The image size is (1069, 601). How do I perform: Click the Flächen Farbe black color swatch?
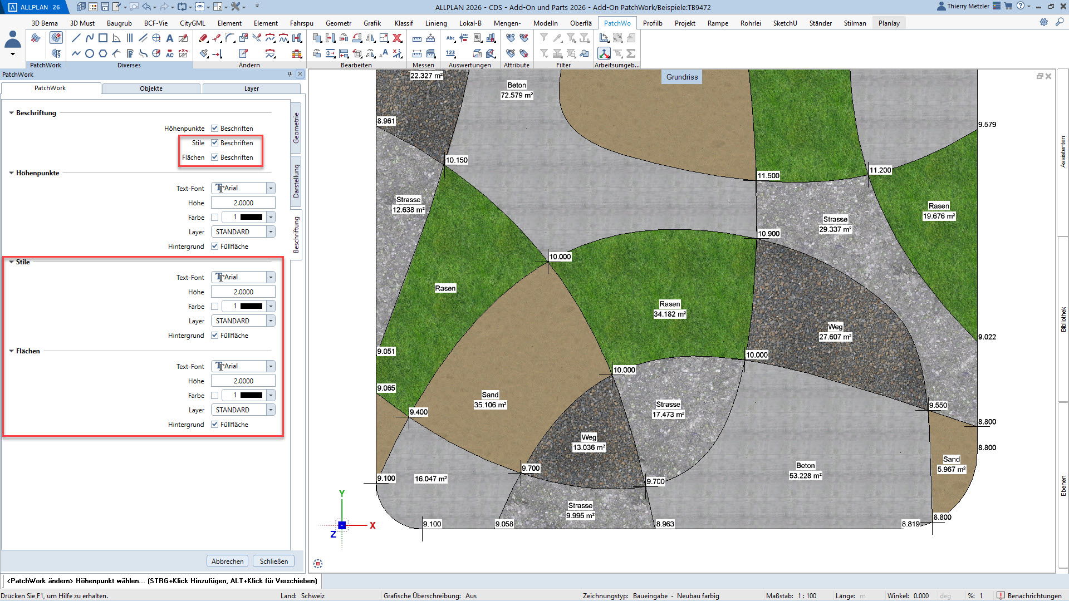pyautogui.click(x=251, y=396)
